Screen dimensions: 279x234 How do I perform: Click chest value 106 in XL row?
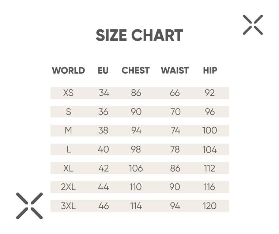click(x=136, y=168)
